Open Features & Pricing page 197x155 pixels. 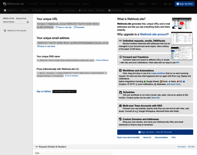click(48, 4)
